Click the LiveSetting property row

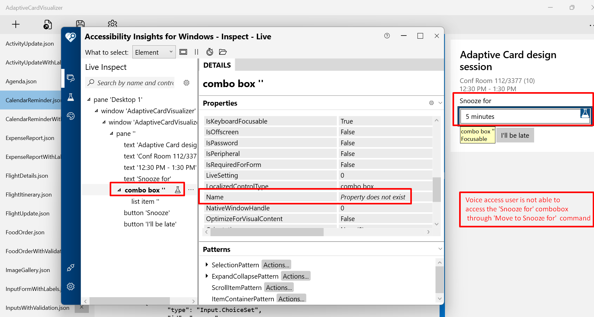318,175
